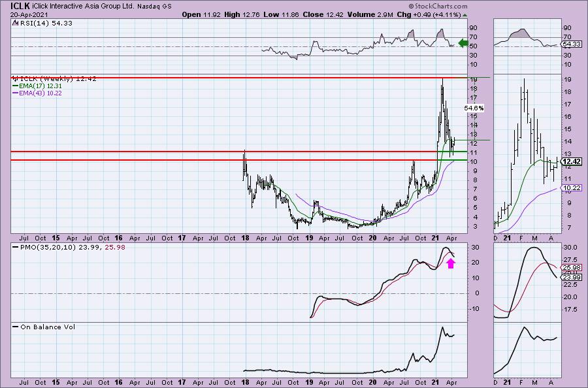Viewport: 588px width, 388px height.
Task: Click the purple EMA(43) legend line swatch
Action: (16, 93)
